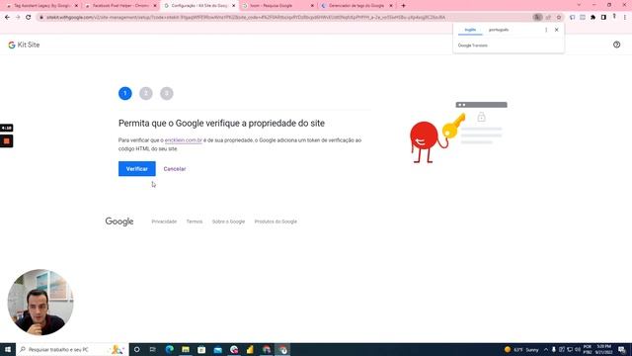
Task: Click the Windows taskbar search box
Action: [72, 349]
